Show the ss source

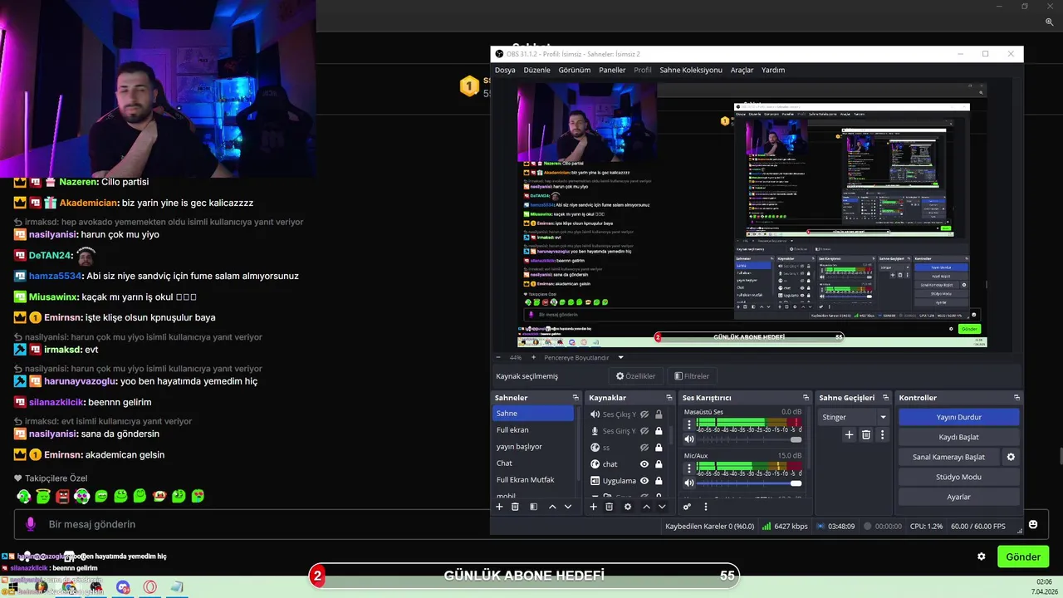click(644, 448)
